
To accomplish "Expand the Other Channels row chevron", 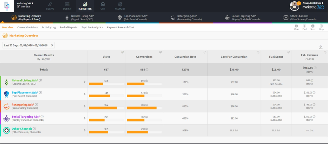I will point(84,130).
